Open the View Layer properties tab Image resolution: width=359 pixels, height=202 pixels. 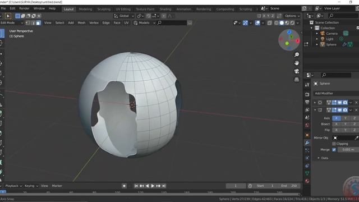[307, 110]
